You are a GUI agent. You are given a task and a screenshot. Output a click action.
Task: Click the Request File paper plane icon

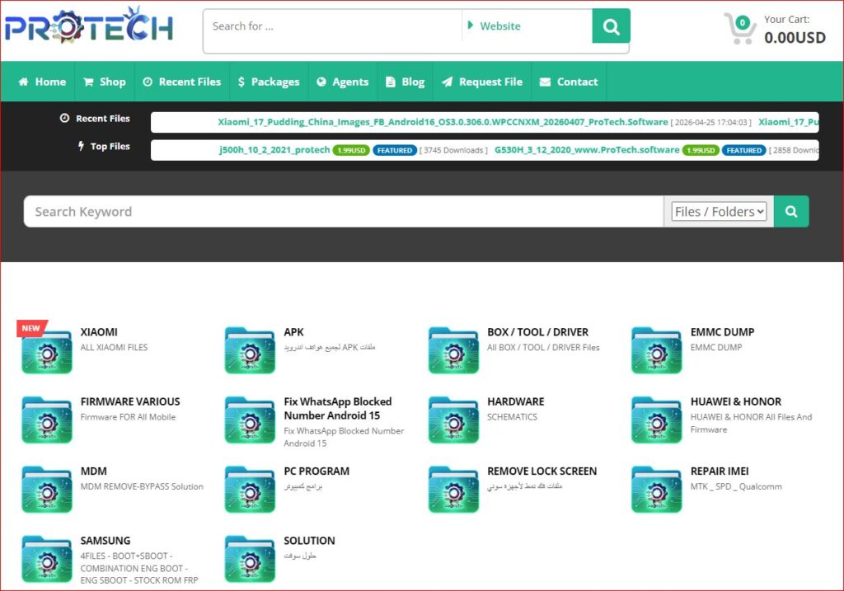pyautogui.click(x=447, y=82)
